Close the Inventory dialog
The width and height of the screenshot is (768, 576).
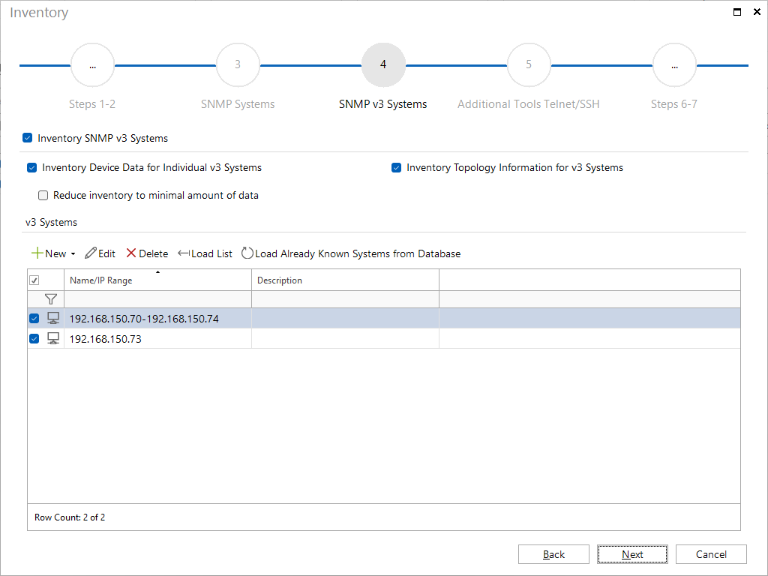pos(757,12)
